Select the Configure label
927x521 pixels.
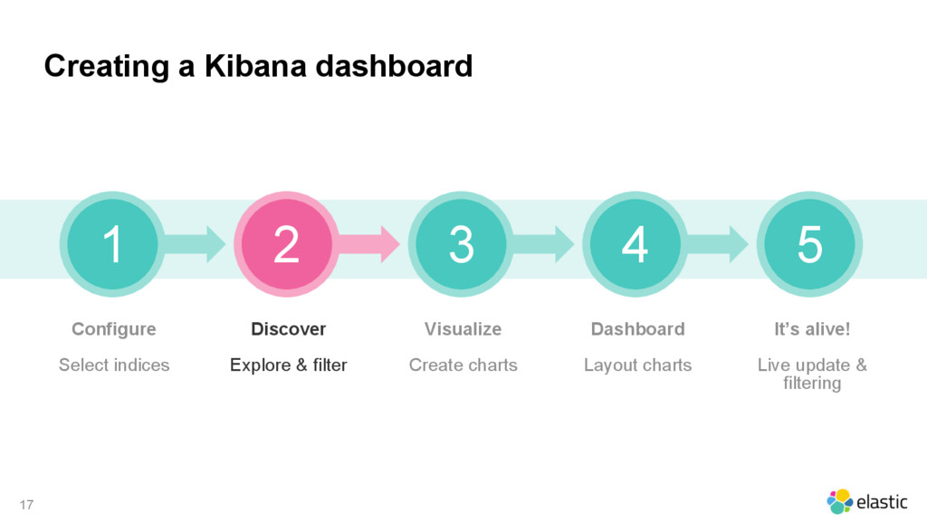click(x=114, y=329)
